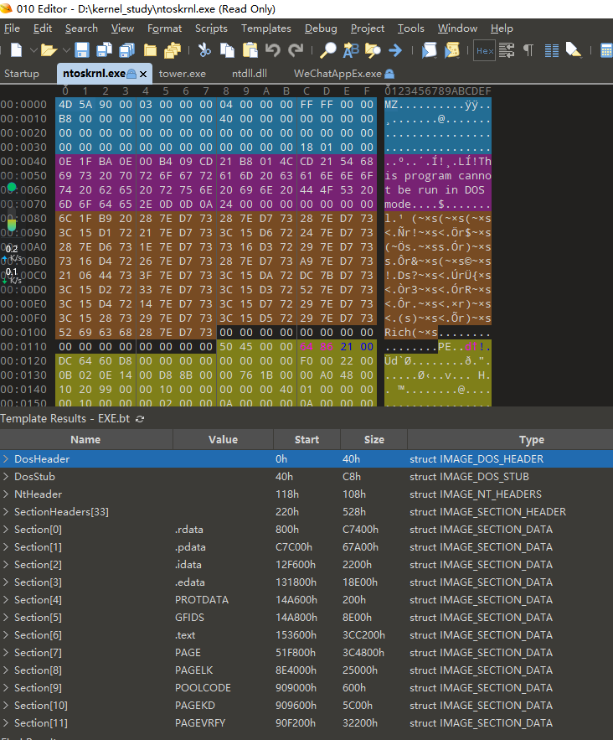
Task: Click the Goto blue arrow icon
Action: [395, 50]
